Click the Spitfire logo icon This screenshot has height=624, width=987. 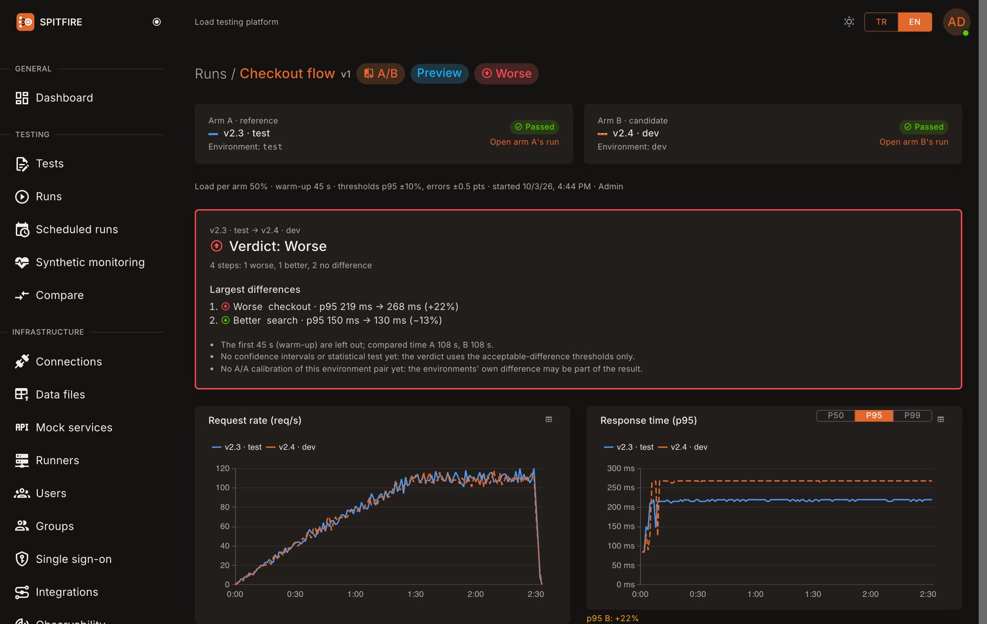pyautogui.click(x=25, y=22)
